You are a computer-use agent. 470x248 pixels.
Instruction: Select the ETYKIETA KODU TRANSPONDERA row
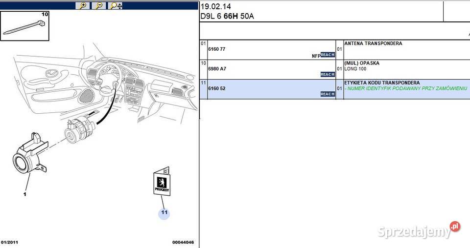click(x=382, y=83)
